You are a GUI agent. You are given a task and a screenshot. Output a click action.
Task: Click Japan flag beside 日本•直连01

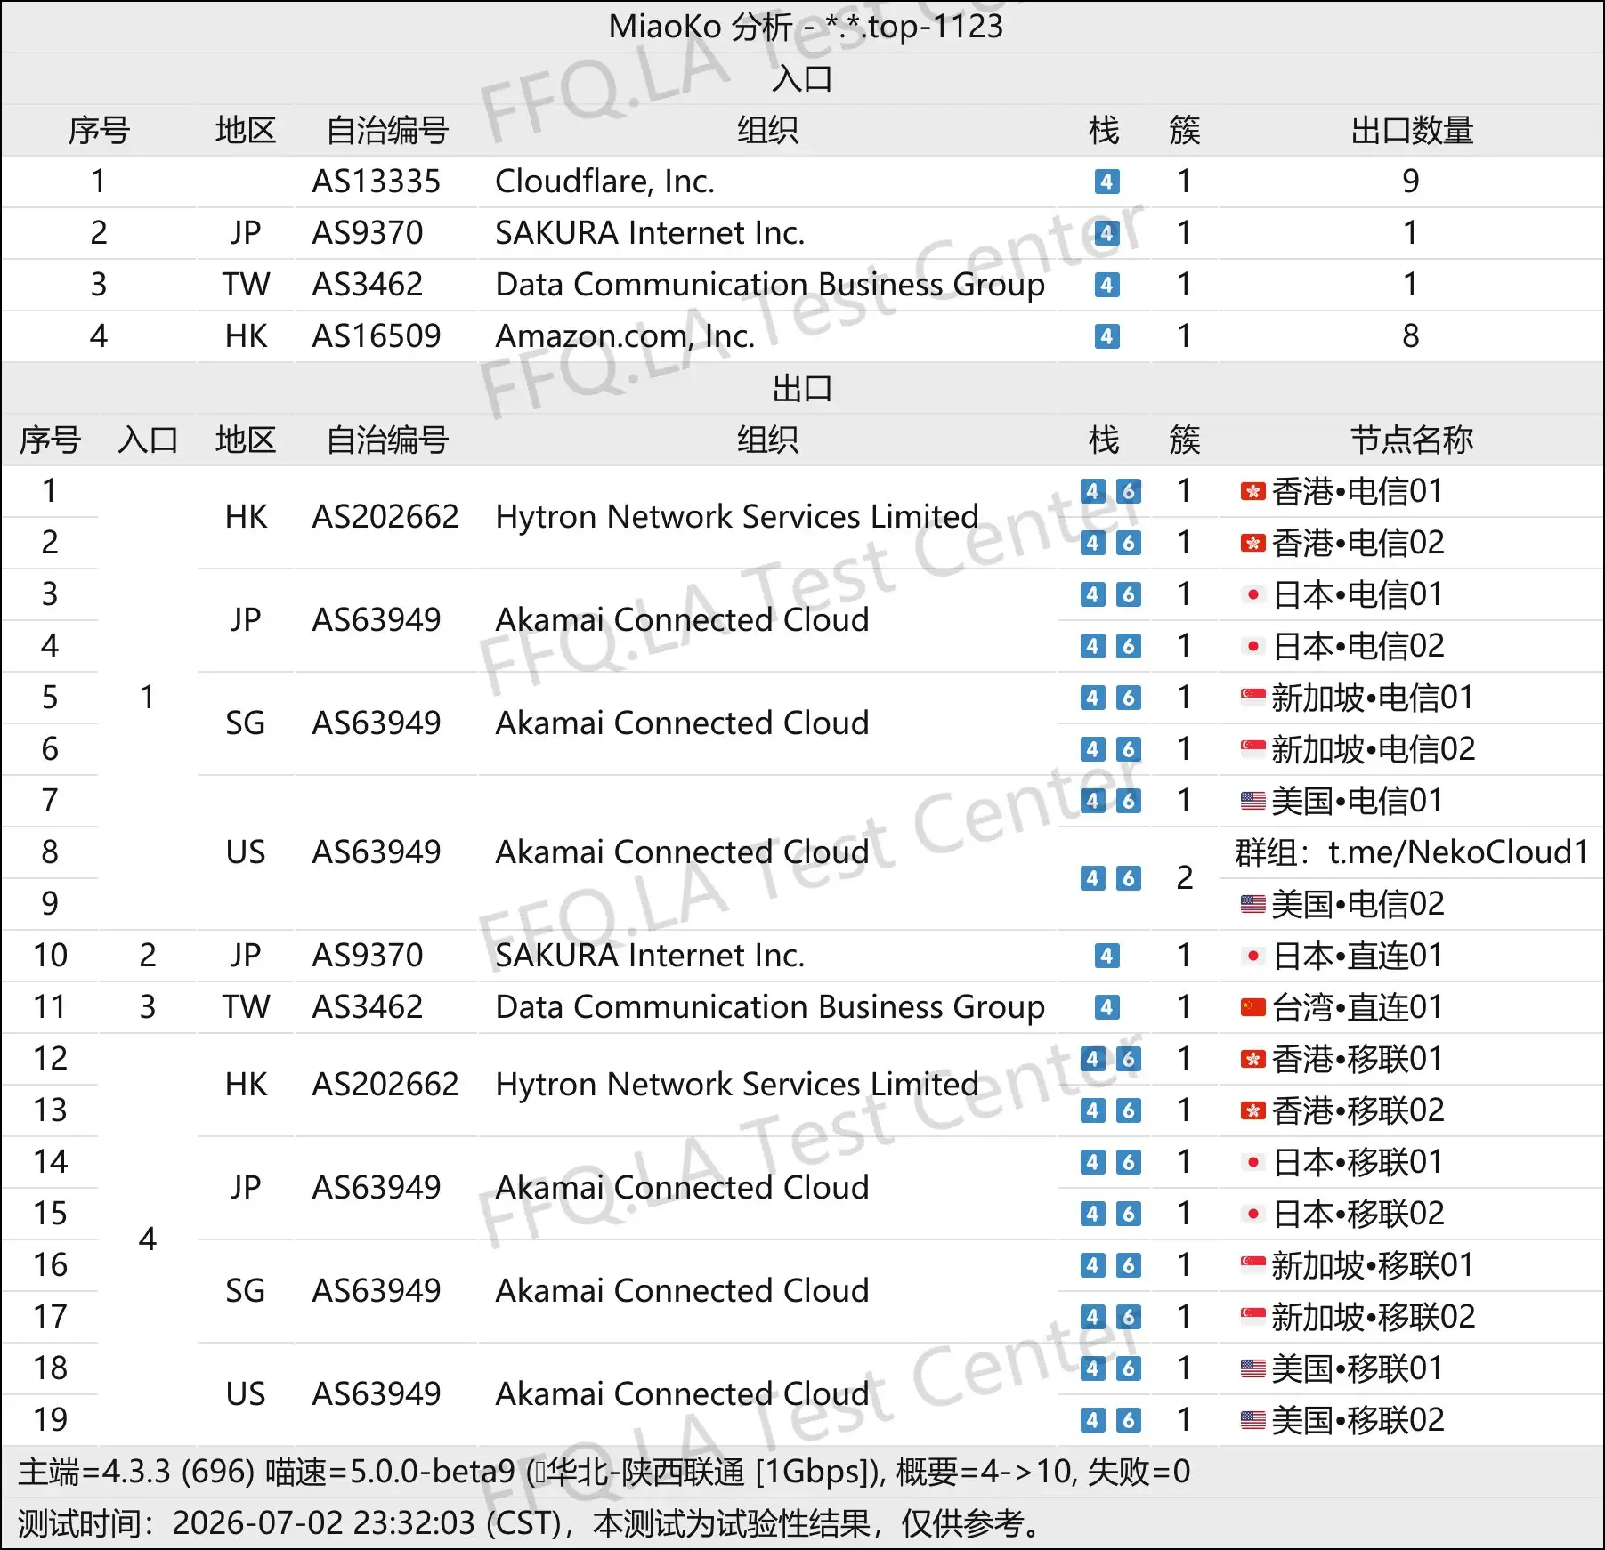point(1252,956)
